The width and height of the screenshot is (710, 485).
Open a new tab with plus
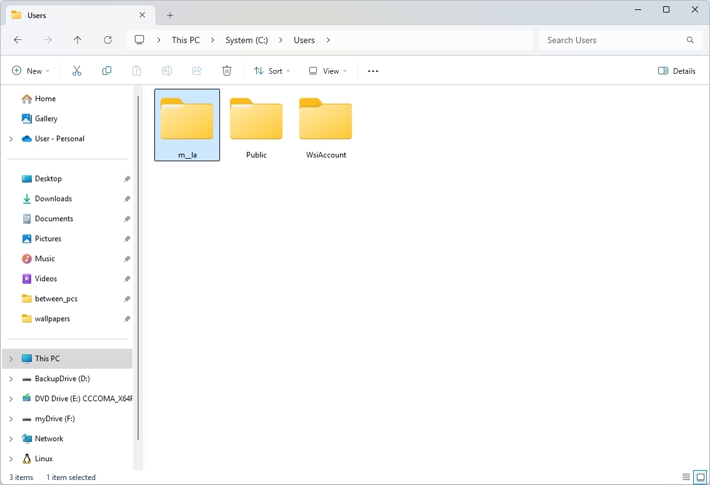170,16
